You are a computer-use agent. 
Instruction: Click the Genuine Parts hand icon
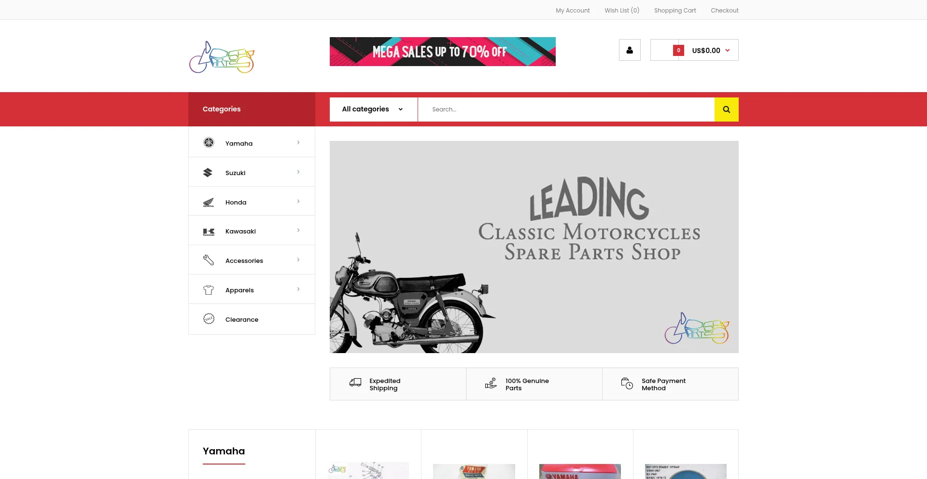coord(491,383)
